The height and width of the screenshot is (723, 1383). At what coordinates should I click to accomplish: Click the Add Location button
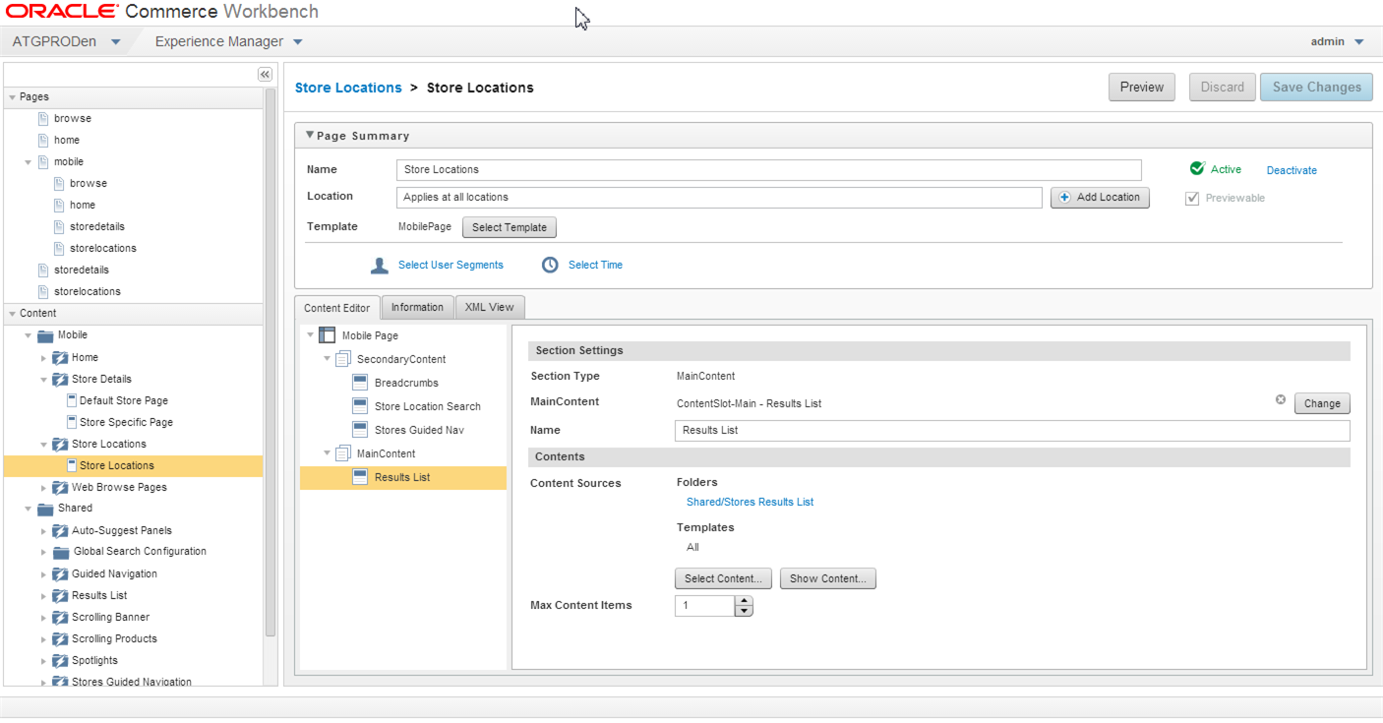click(x=1100, y=198)
